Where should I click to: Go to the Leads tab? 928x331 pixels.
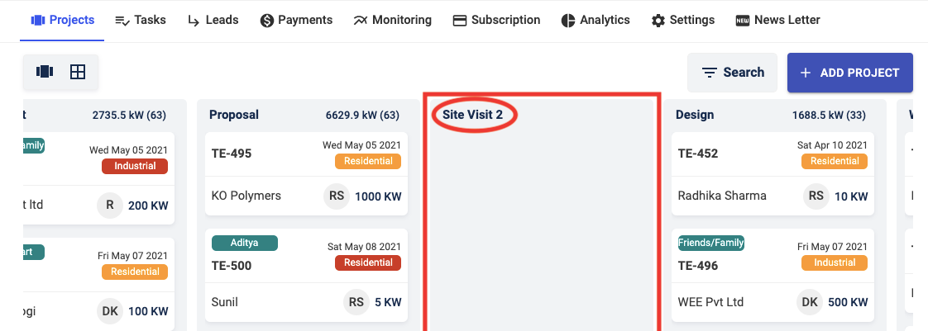click(x=213, y=20)
